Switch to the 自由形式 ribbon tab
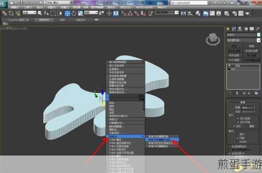This screenshot has width=262, height=173. pos(44,20)
